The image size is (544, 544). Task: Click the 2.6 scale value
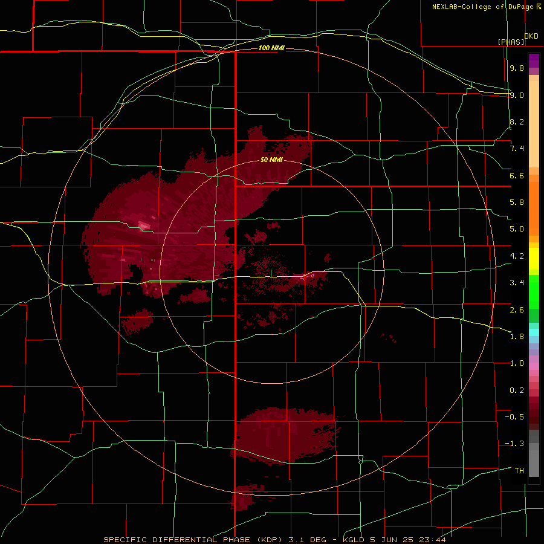pos(517,310)
